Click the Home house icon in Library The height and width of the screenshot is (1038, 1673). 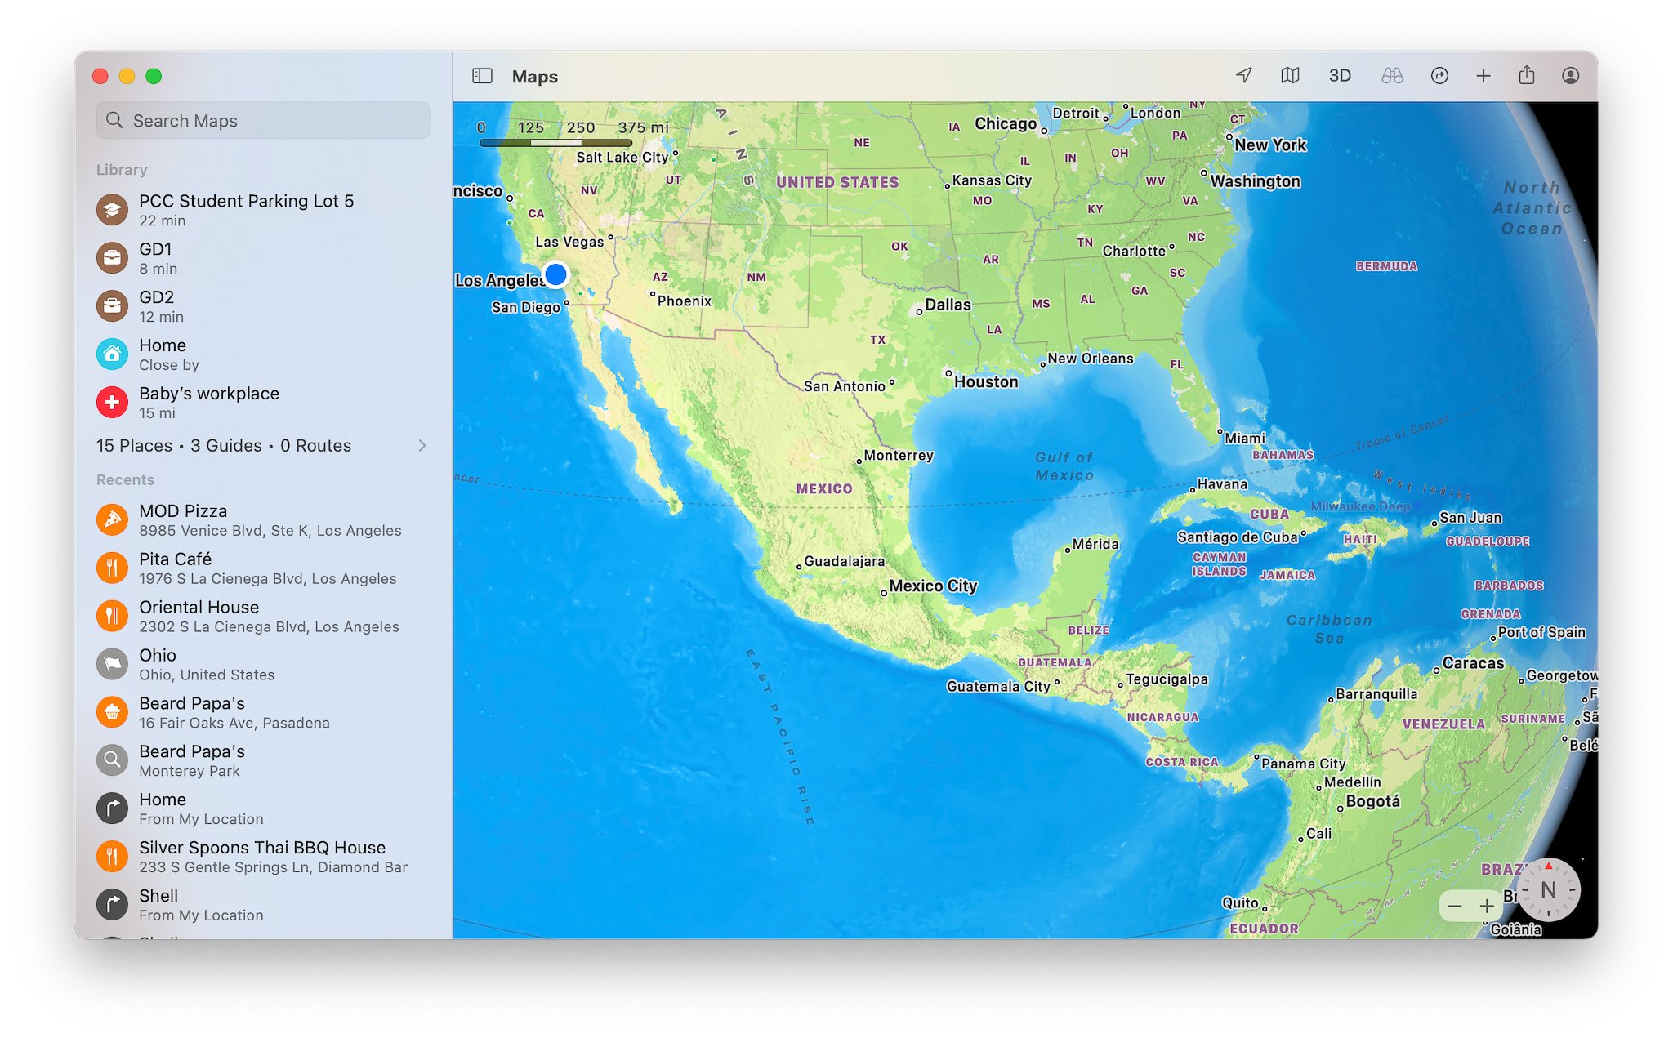pyautogui.click(x=112, y=354)
